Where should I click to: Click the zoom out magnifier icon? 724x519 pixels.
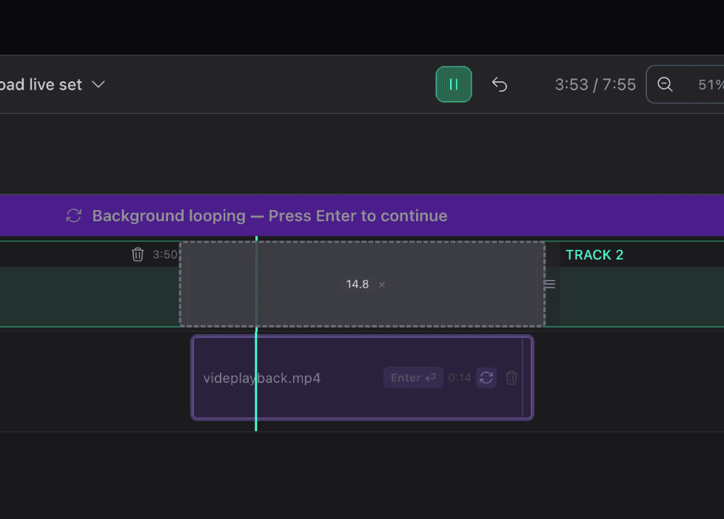point(665,84)
